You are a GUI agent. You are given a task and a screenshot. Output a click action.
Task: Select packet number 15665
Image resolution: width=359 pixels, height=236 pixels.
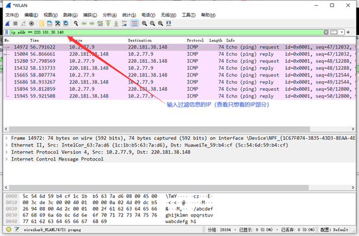click(x=179, y=75)
